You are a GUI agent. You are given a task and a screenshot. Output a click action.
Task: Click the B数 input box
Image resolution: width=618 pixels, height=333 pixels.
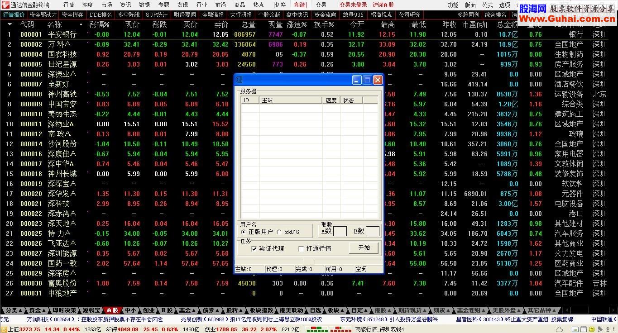click(372, 231)
